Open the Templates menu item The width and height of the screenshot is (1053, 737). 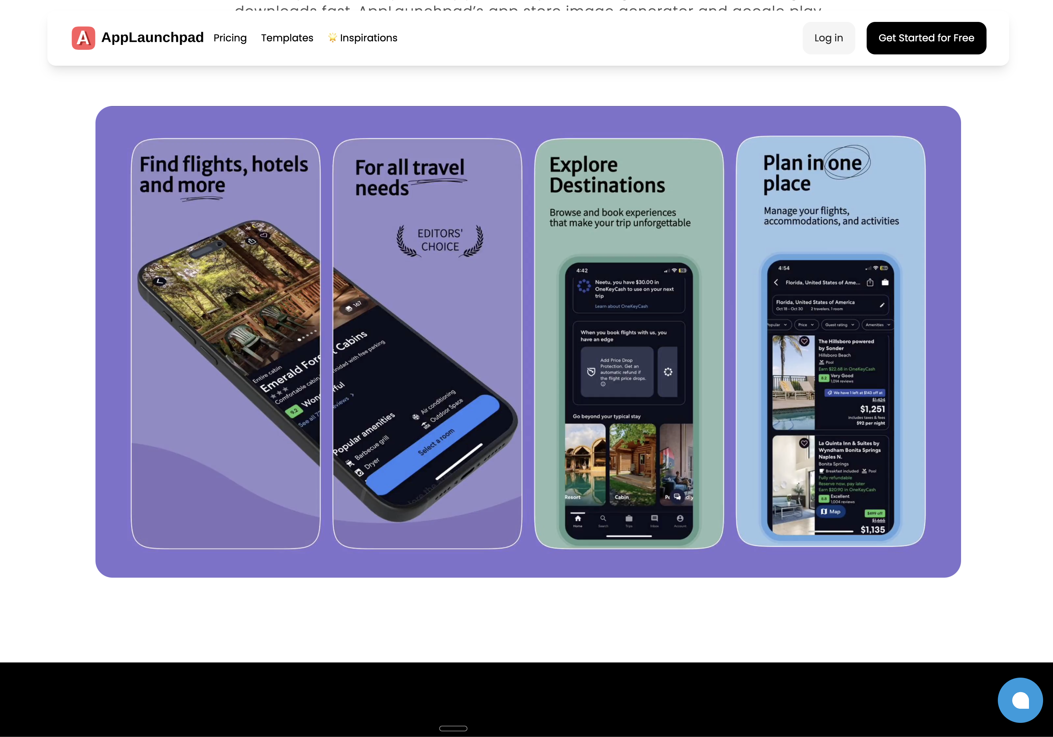pos(287,38)
